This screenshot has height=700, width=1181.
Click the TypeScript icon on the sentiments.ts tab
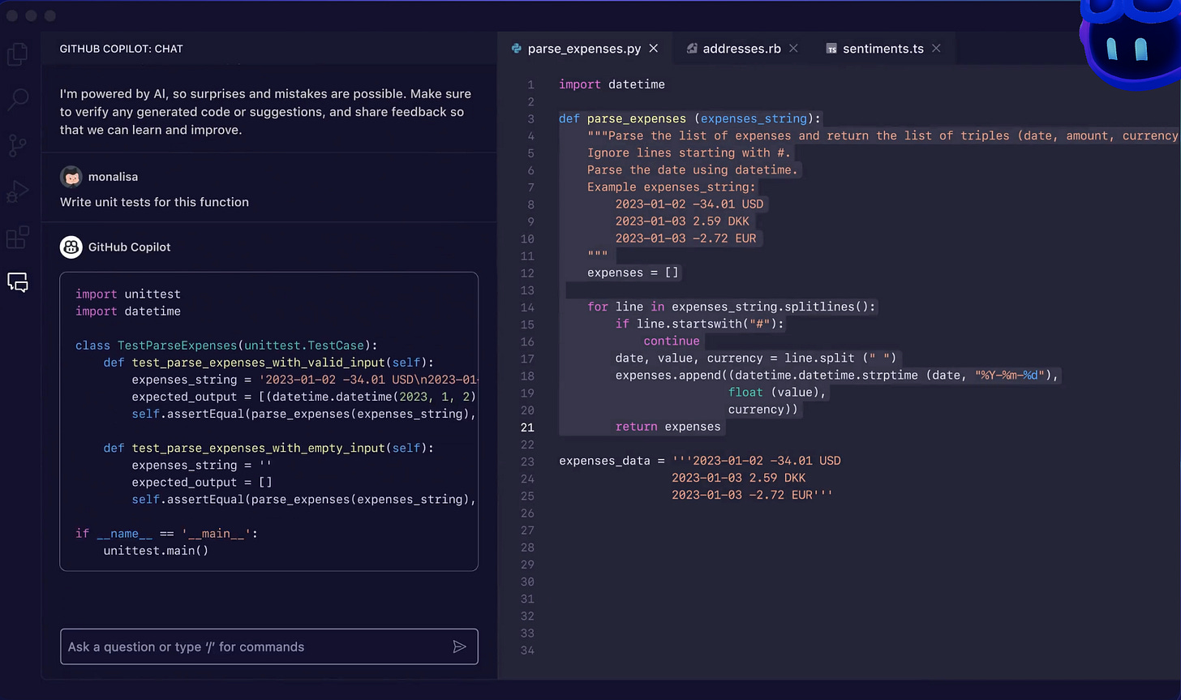point(831,49)
